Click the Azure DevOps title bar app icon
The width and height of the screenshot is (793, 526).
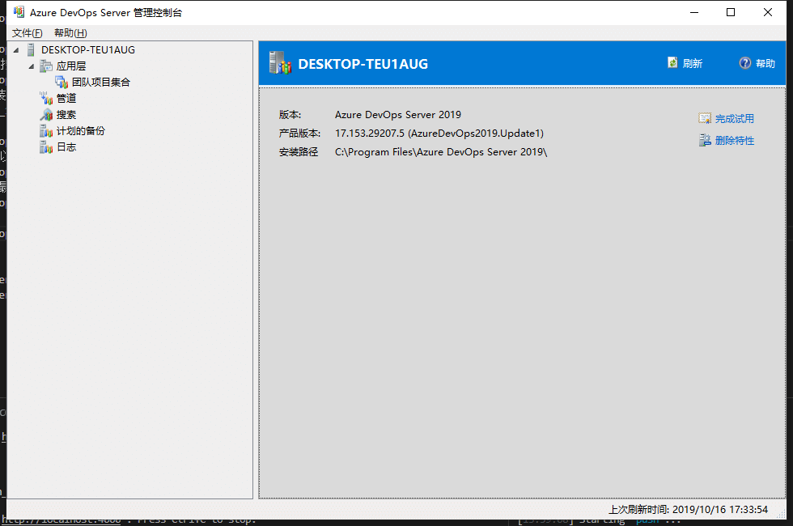(x=18, y=12)
